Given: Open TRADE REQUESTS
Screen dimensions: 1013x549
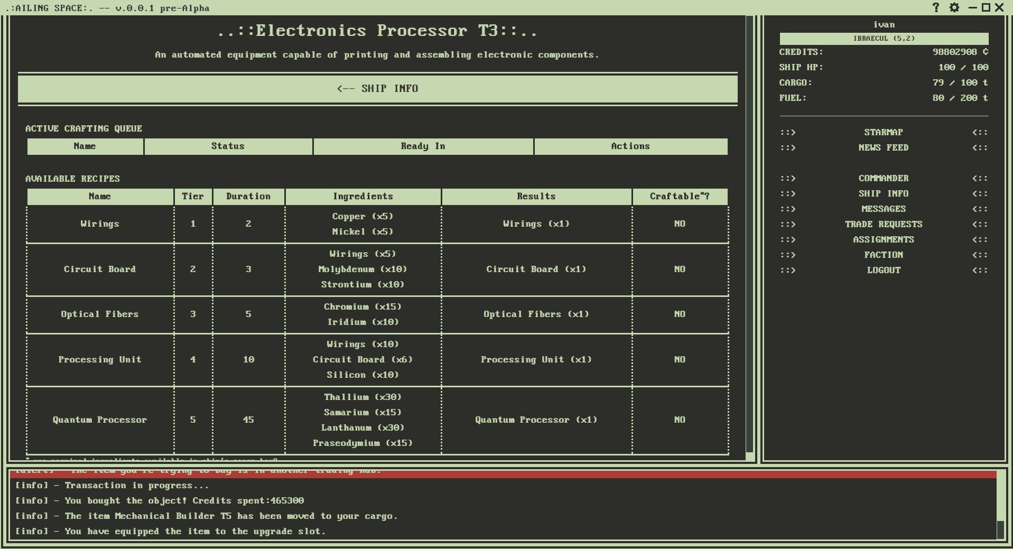Looking at the screenshot, I should coord(883,224).
